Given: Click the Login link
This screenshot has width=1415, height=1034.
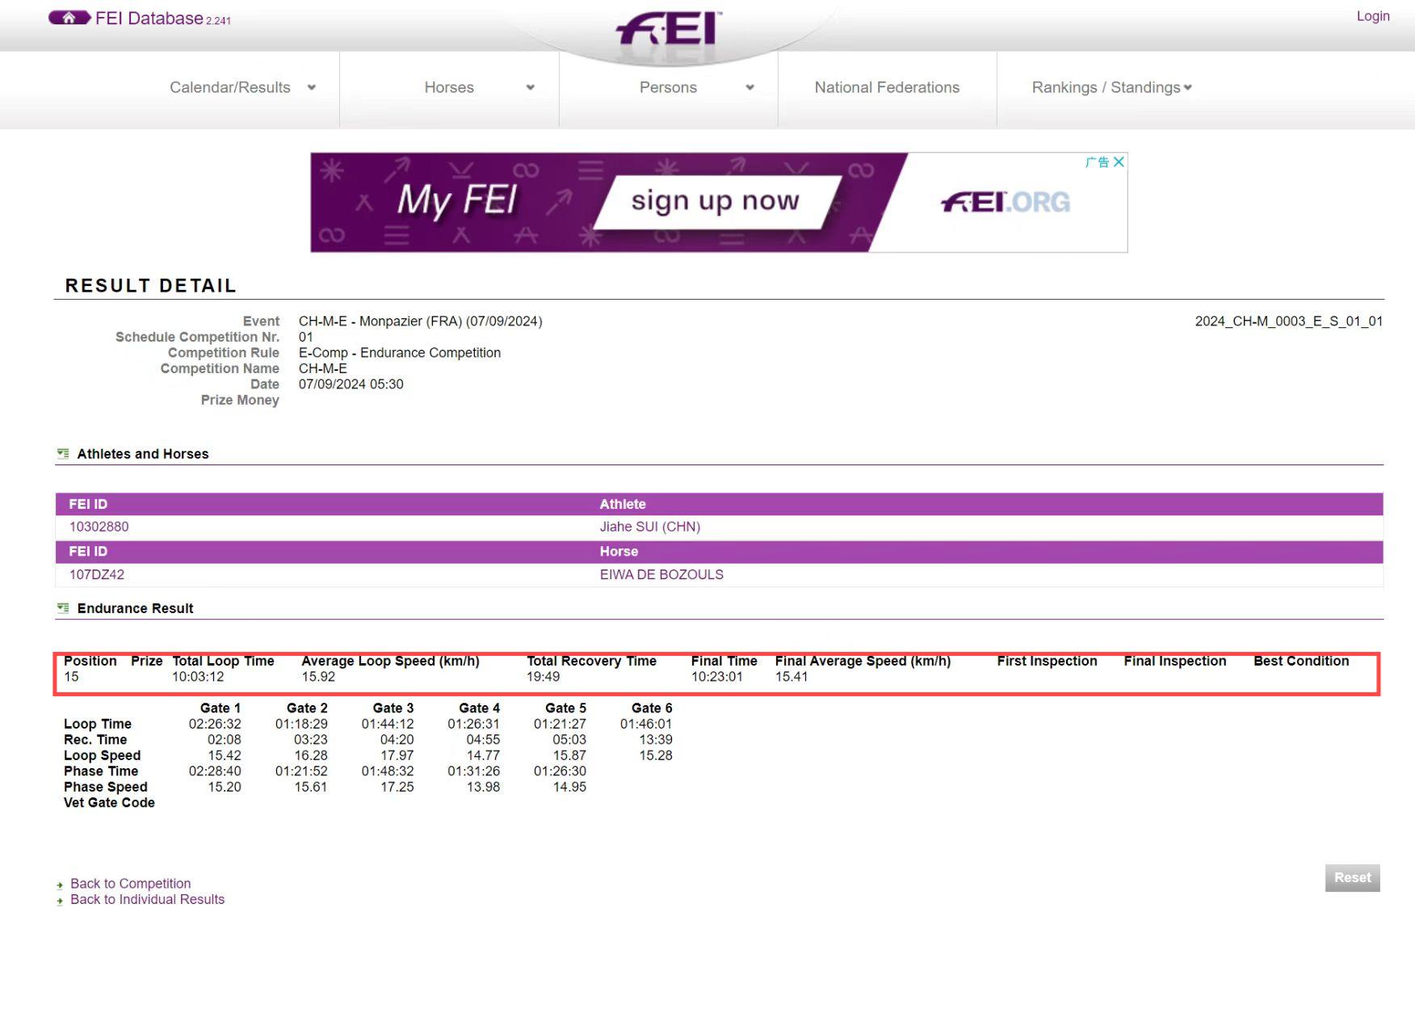Looking at the screenshot, I should [1372, 16].
